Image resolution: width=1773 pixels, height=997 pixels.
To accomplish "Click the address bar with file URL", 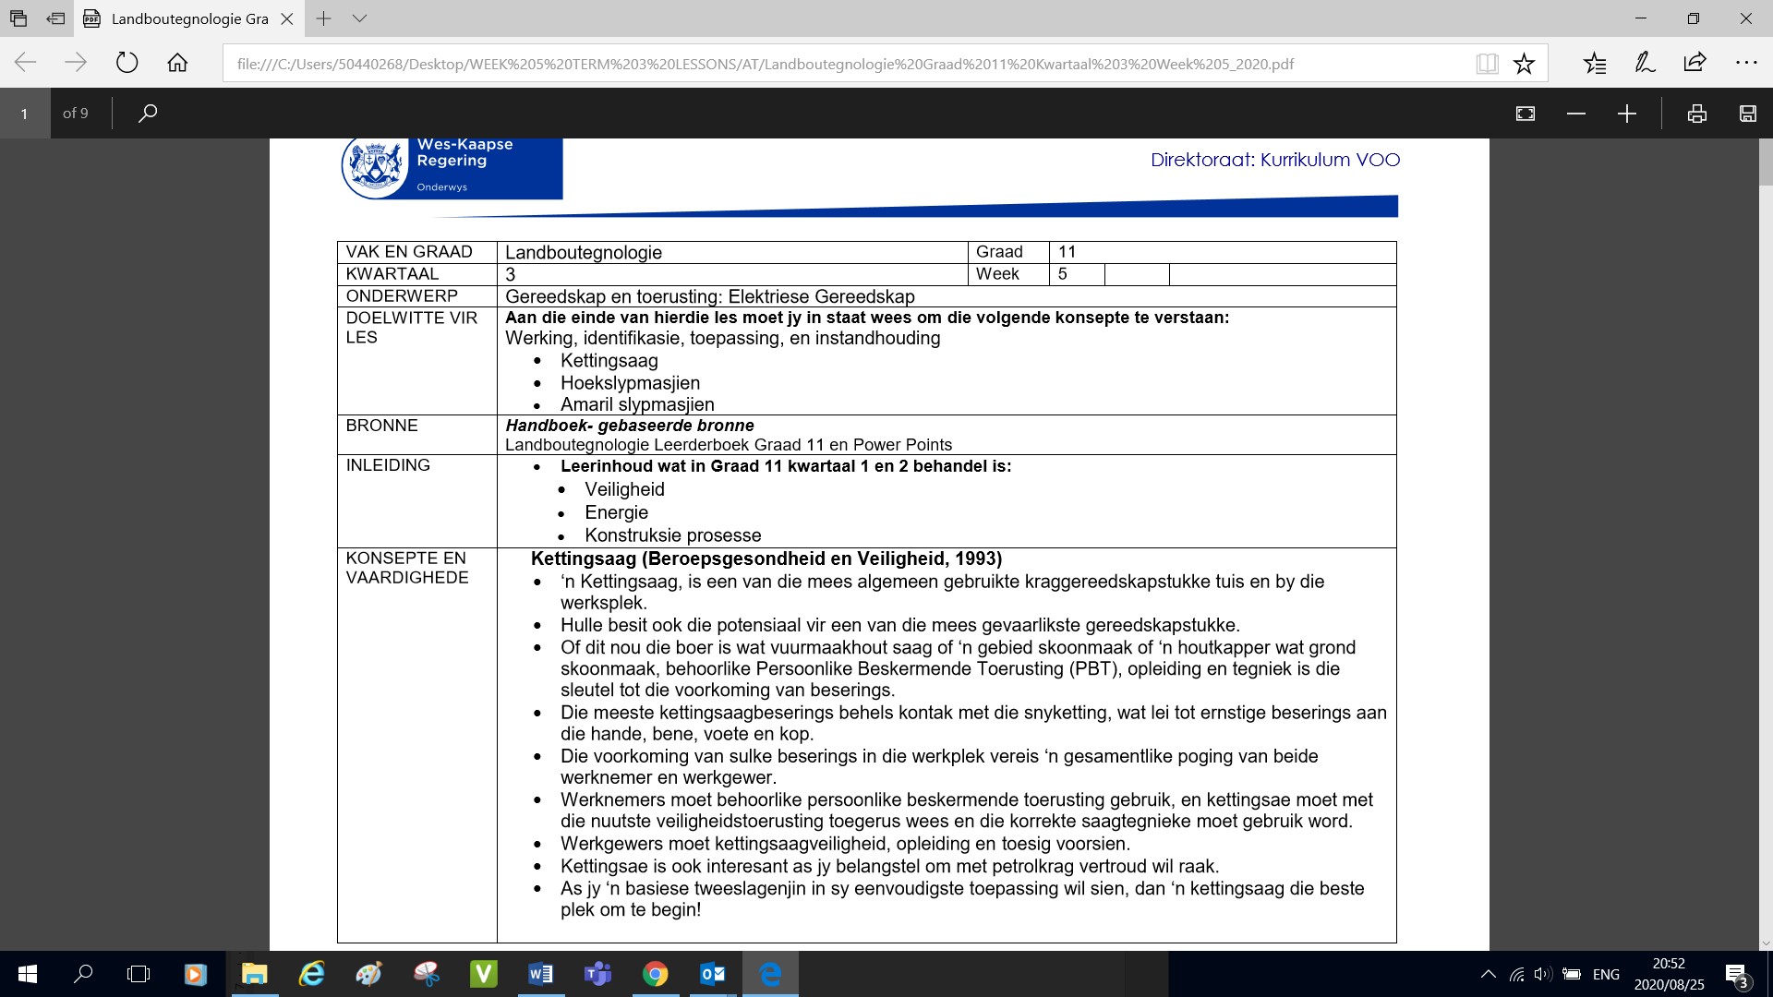I will tap(765, 64).
